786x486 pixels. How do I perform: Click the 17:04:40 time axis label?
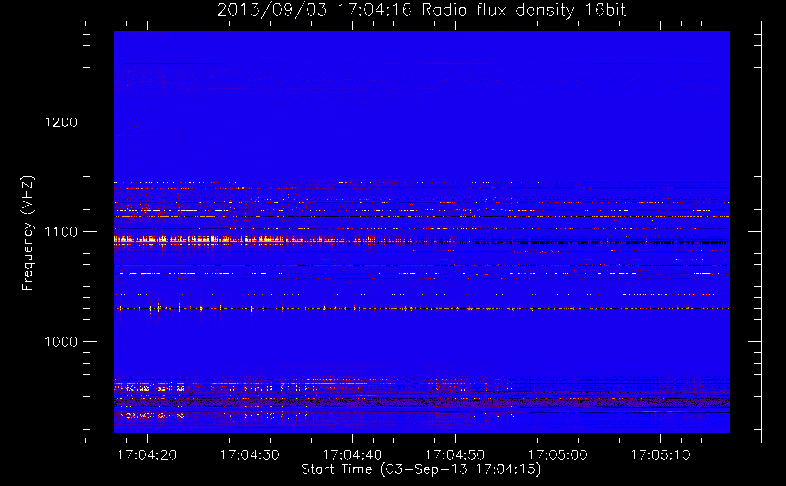(352, 455)
